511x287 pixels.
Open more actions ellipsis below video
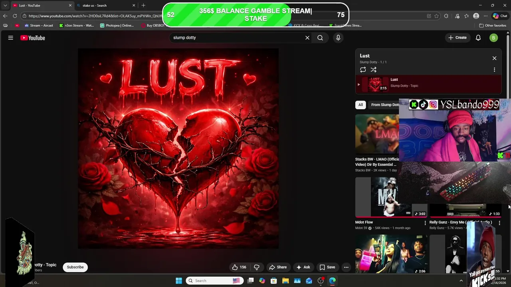(346, 267)
